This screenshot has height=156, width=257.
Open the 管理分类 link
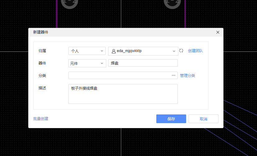pos(187,76)
